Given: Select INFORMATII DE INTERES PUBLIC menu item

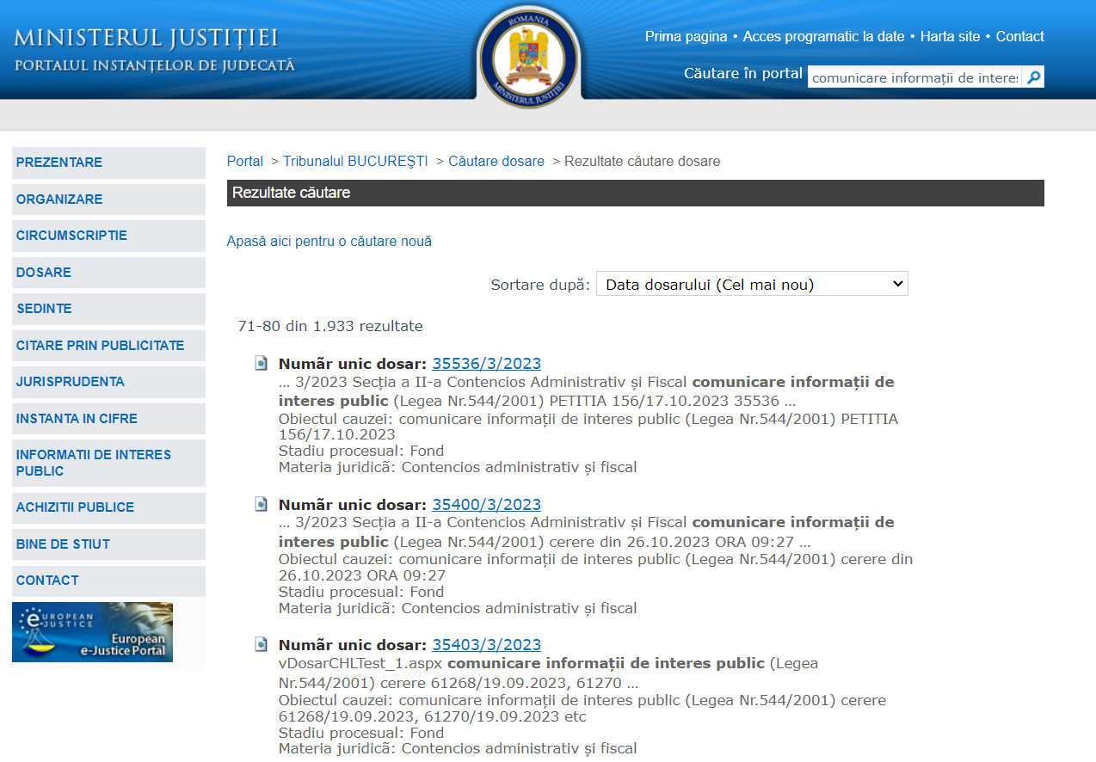Looking at the screenshot, I should click(x=108, y=463).
